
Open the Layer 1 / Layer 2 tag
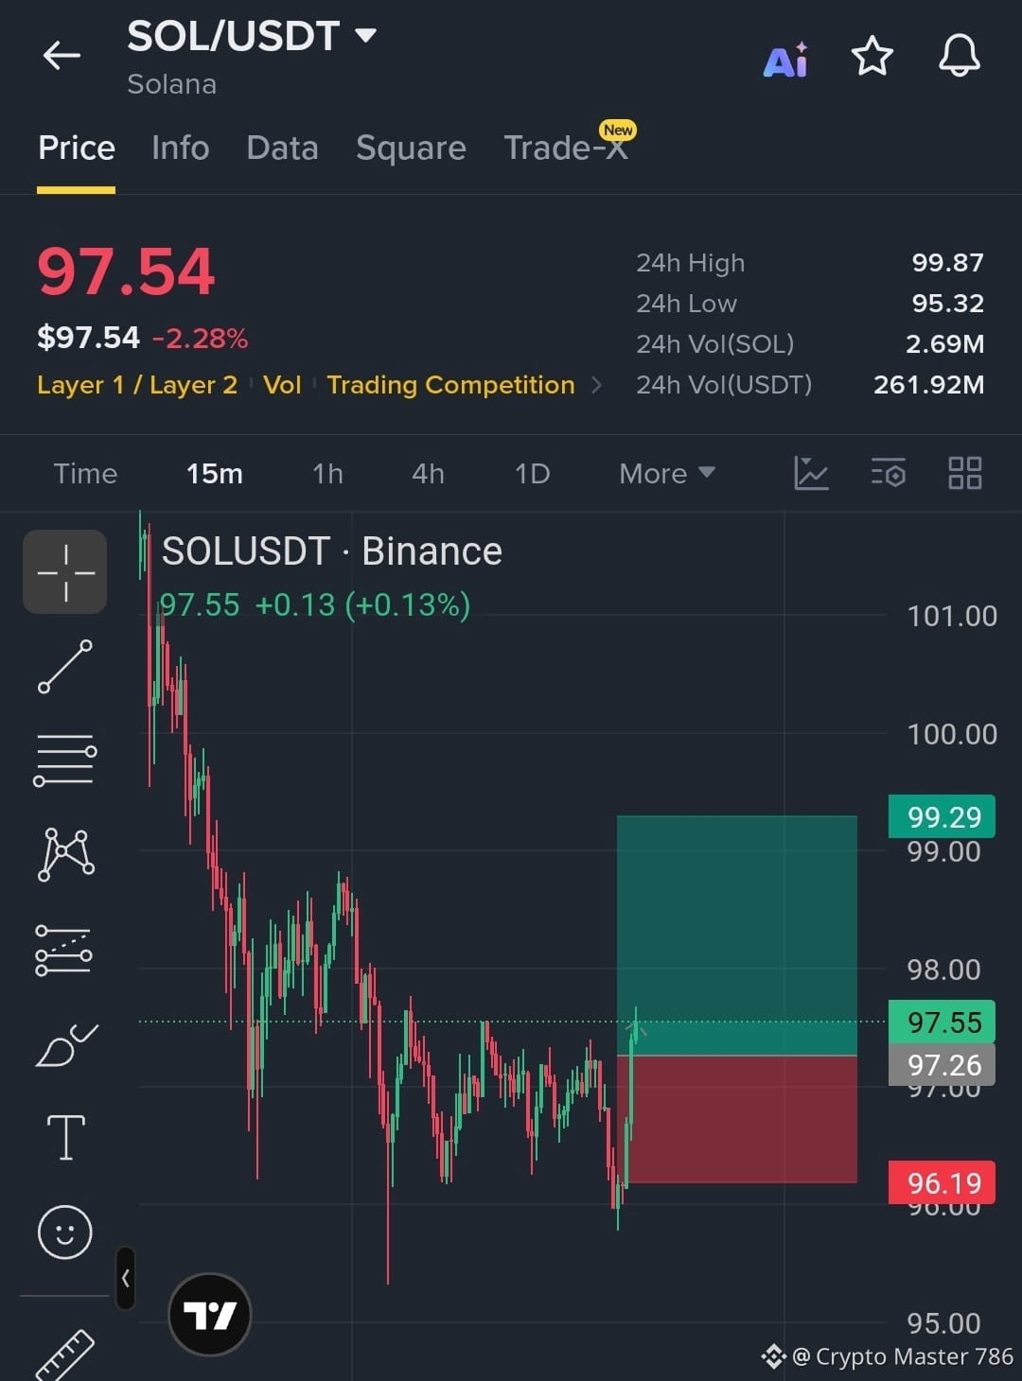pos(137,385)
